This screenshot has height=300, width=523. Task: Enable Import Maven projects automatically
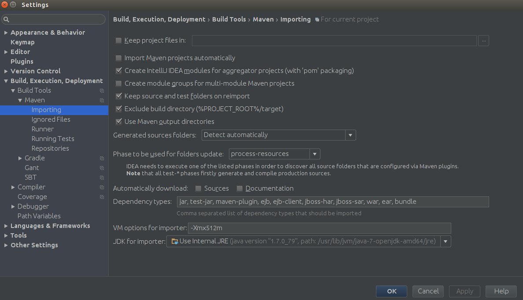(x=118, y=58)
